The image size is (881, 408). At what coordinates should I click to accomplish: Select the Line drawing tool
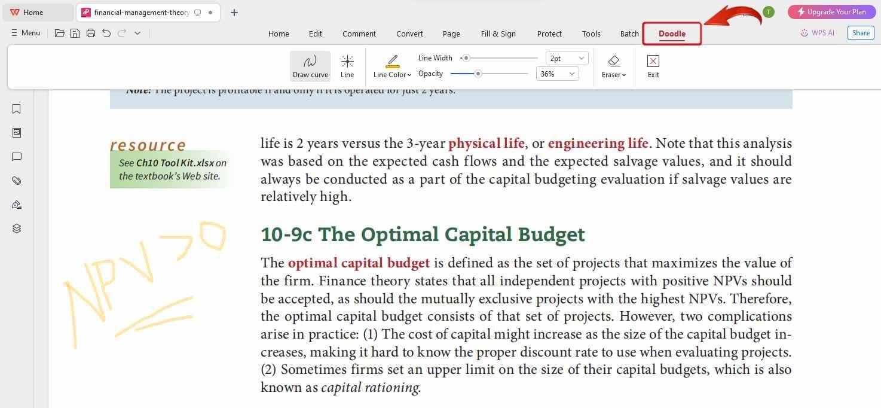[347, 66]
